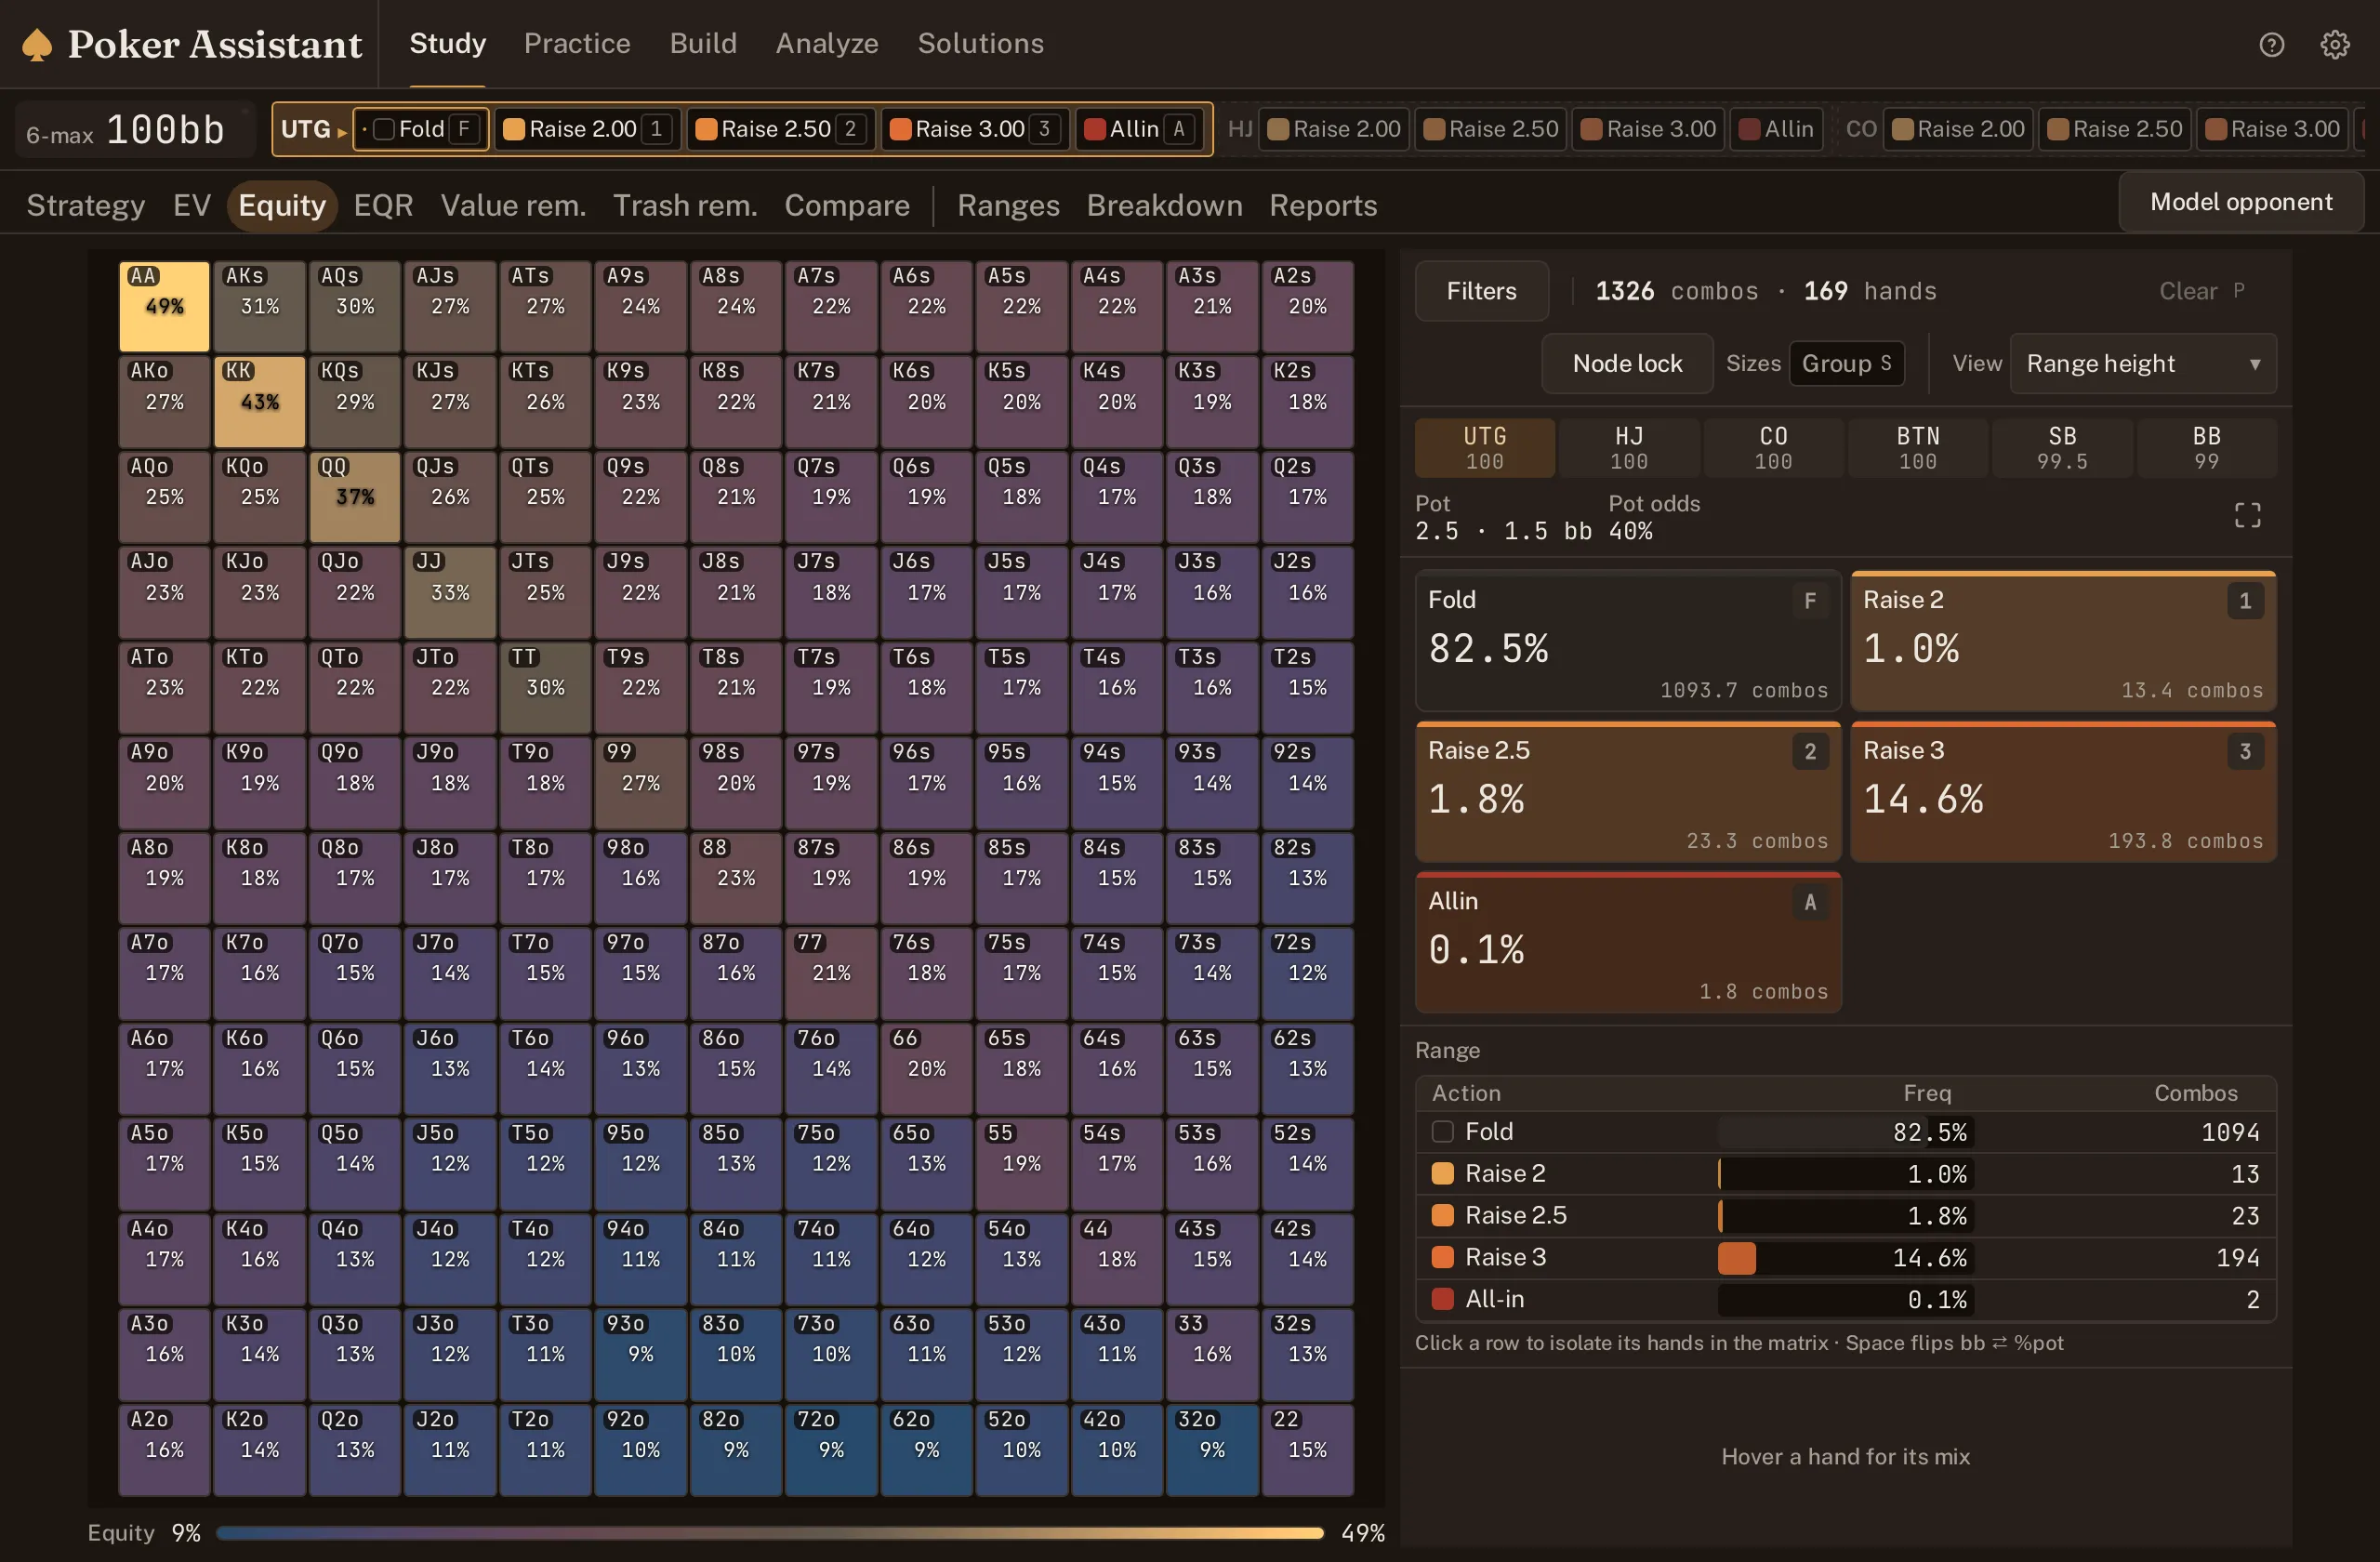Select the 22 hand cell
This screenshot has width=2380, height=1562.
[x=1307, y=1450]
